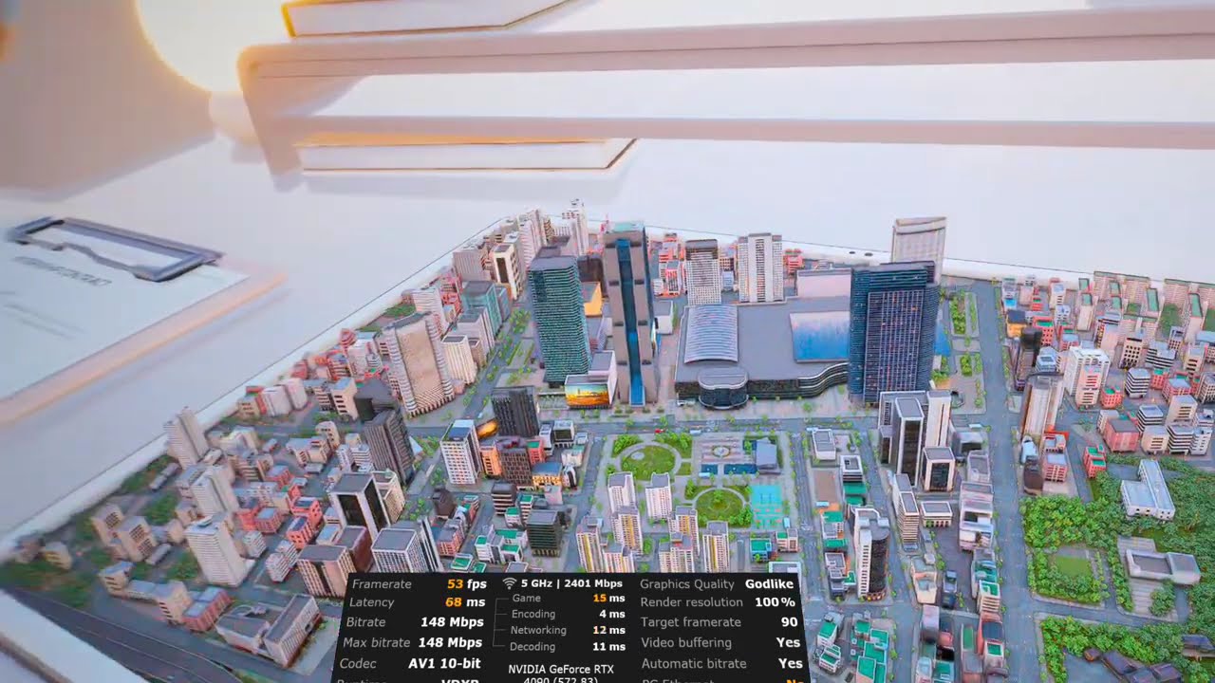The height and width of the screenshot is (683, 1215).
Task: Click the 'Latency' label
Action: [371, 602]
